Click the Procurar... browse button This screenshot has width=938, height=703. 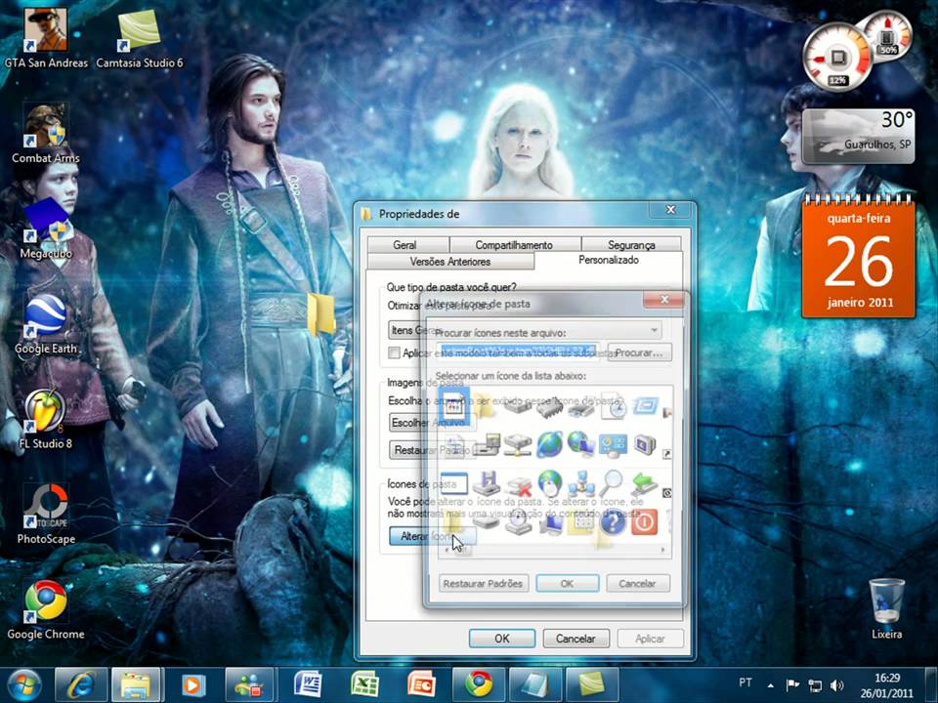coord(639,352)
